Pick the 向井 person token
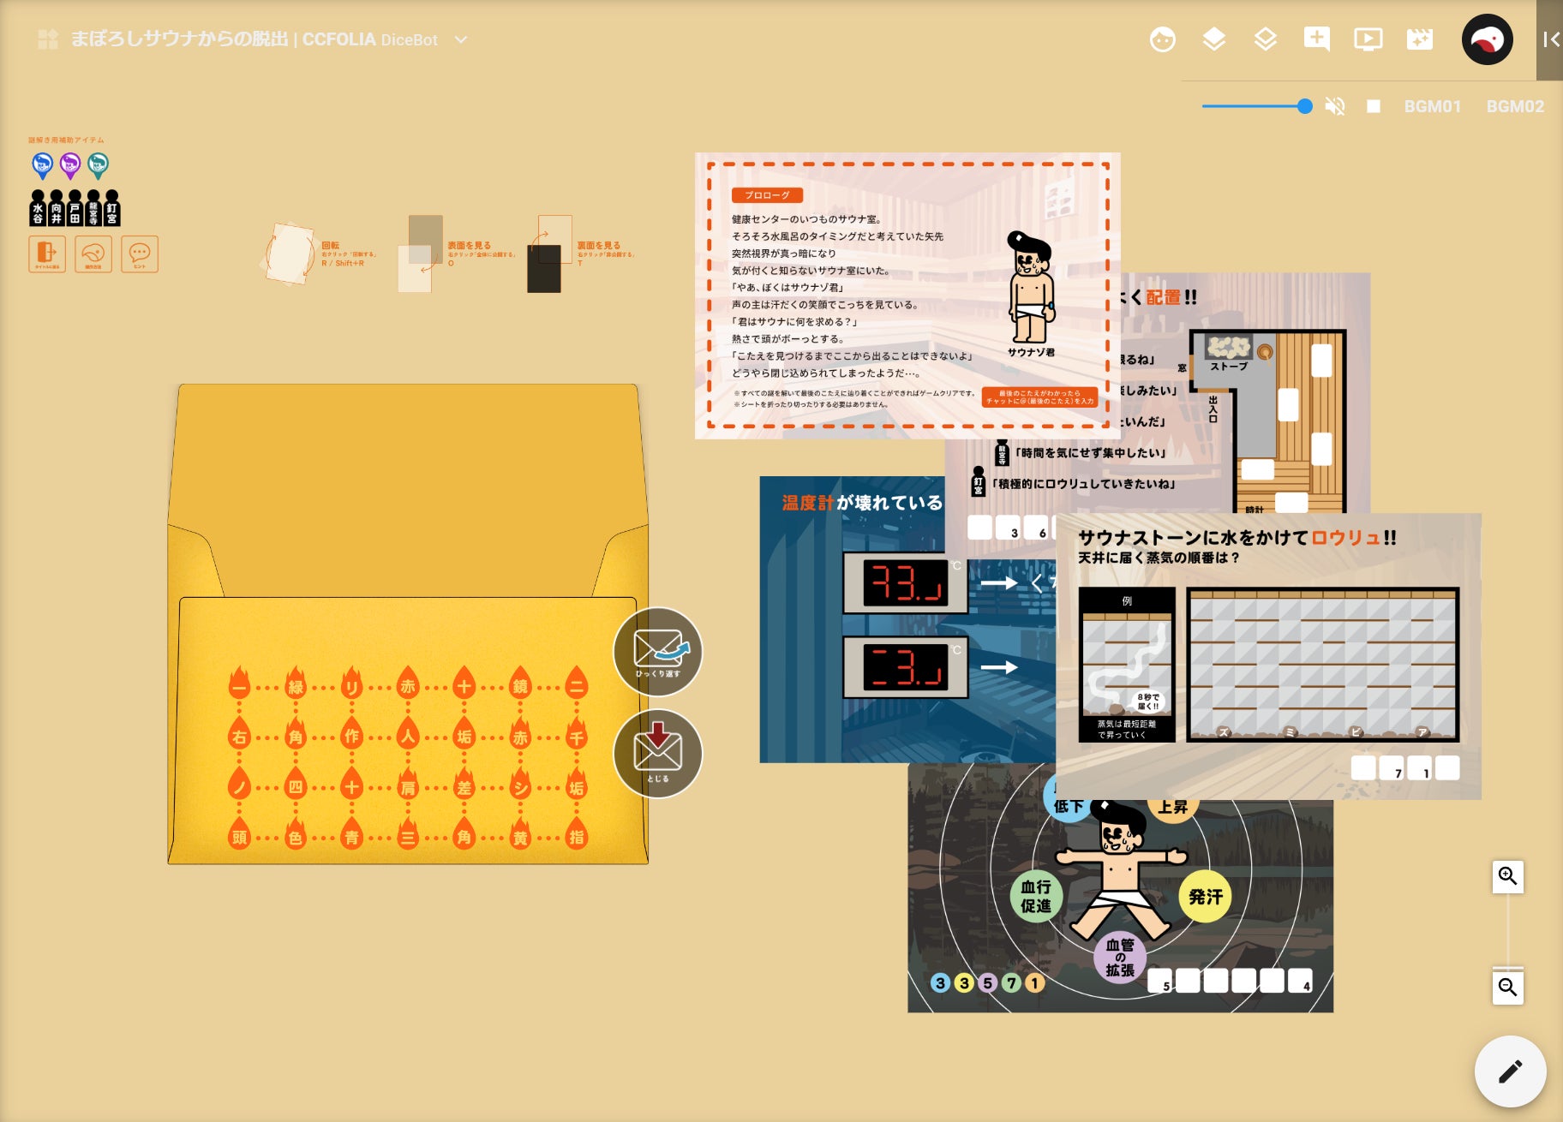This screenshot has height=1122, width=1563. pyautogui.click(x=57, y=208)
